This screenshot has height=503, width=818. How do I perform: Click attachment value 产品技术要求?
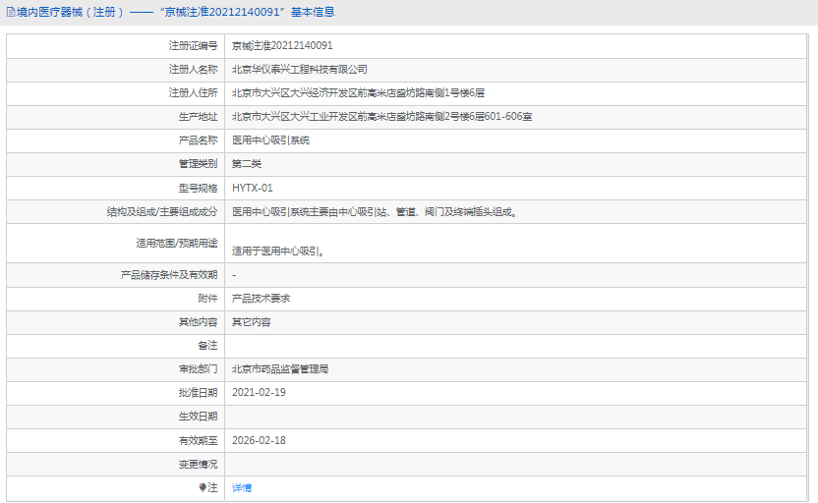[261, 298]
